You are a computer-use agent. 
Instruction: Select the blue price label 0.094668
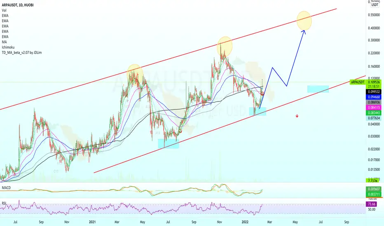click(374, 97)
